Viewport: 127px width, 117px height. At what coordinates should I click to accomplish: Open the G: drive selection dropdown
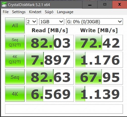[x=94, y=22]
